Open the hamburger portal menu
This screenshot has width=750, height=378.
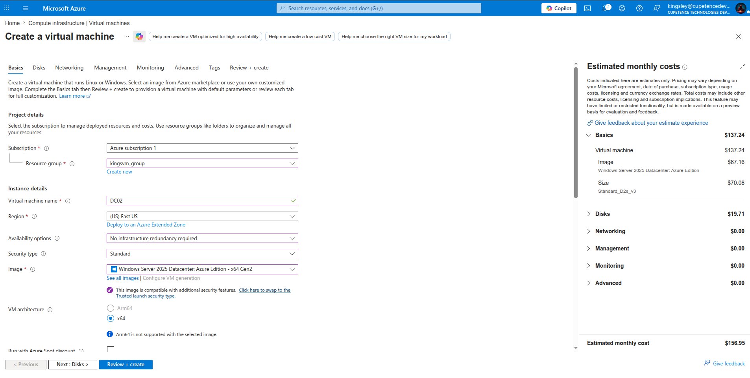(x=26, y=8)
